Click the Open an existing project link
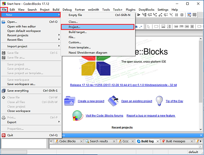204x155 pixels. (x=137, y=101)
